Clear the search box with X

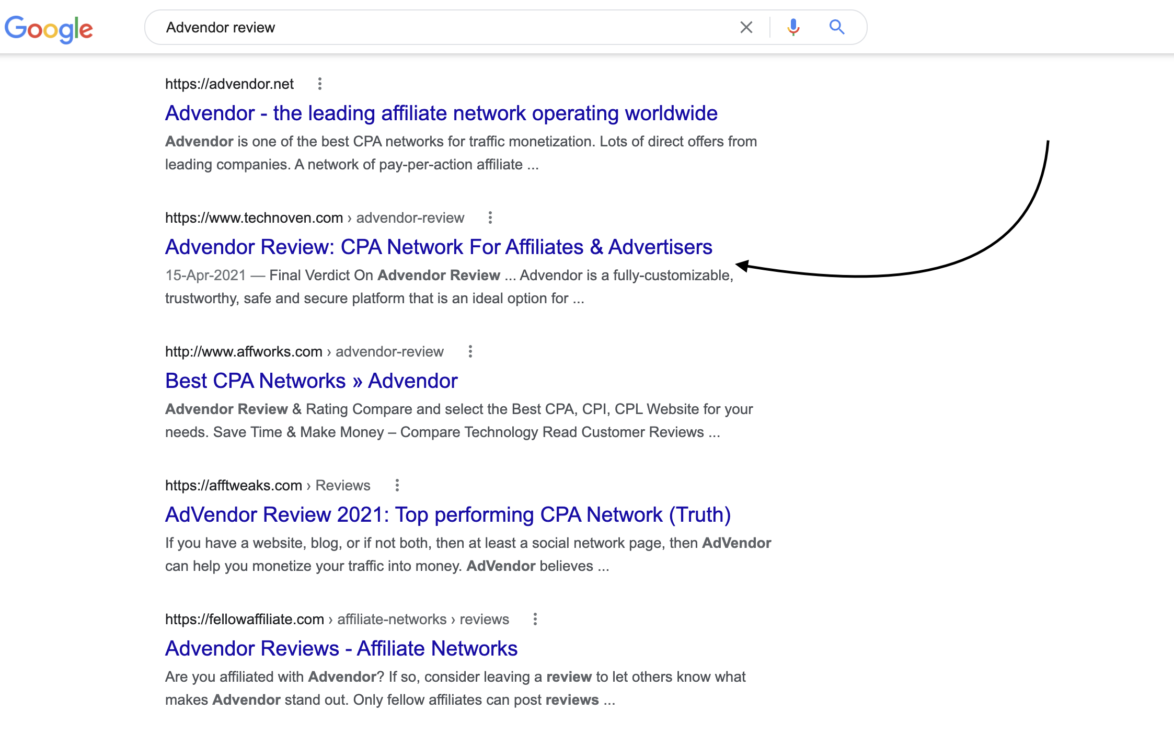tap(746, 27)
